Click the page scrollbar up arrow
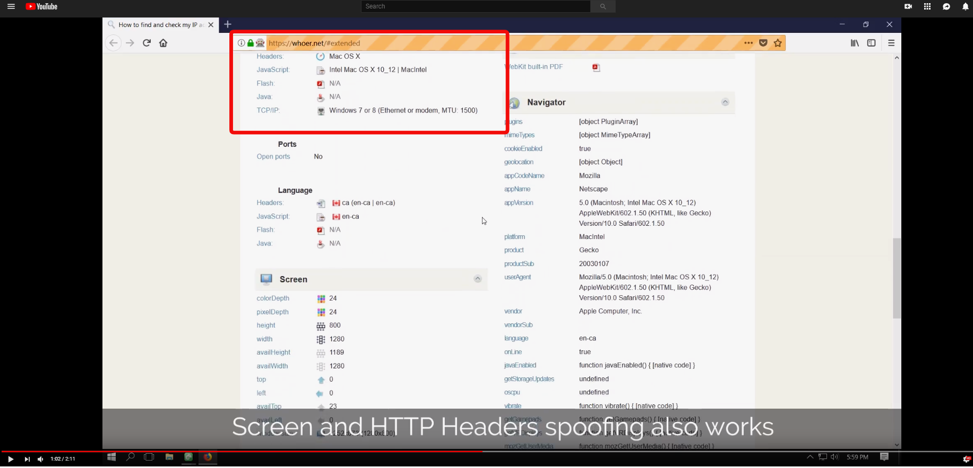The height and width of the screenshot is (468, 973). pos(897,58)
